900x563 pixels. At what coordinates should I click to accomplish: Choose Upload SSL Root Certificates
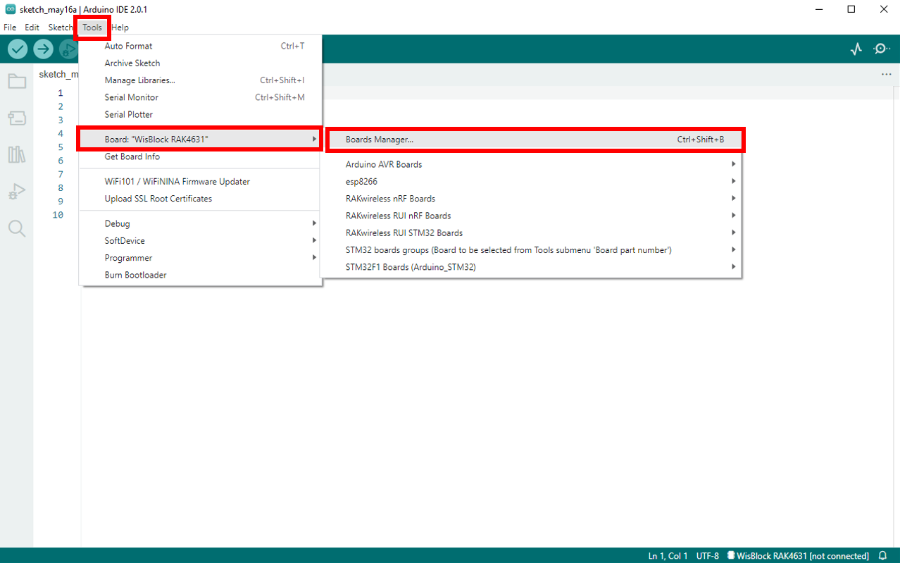tap(201, 199)
